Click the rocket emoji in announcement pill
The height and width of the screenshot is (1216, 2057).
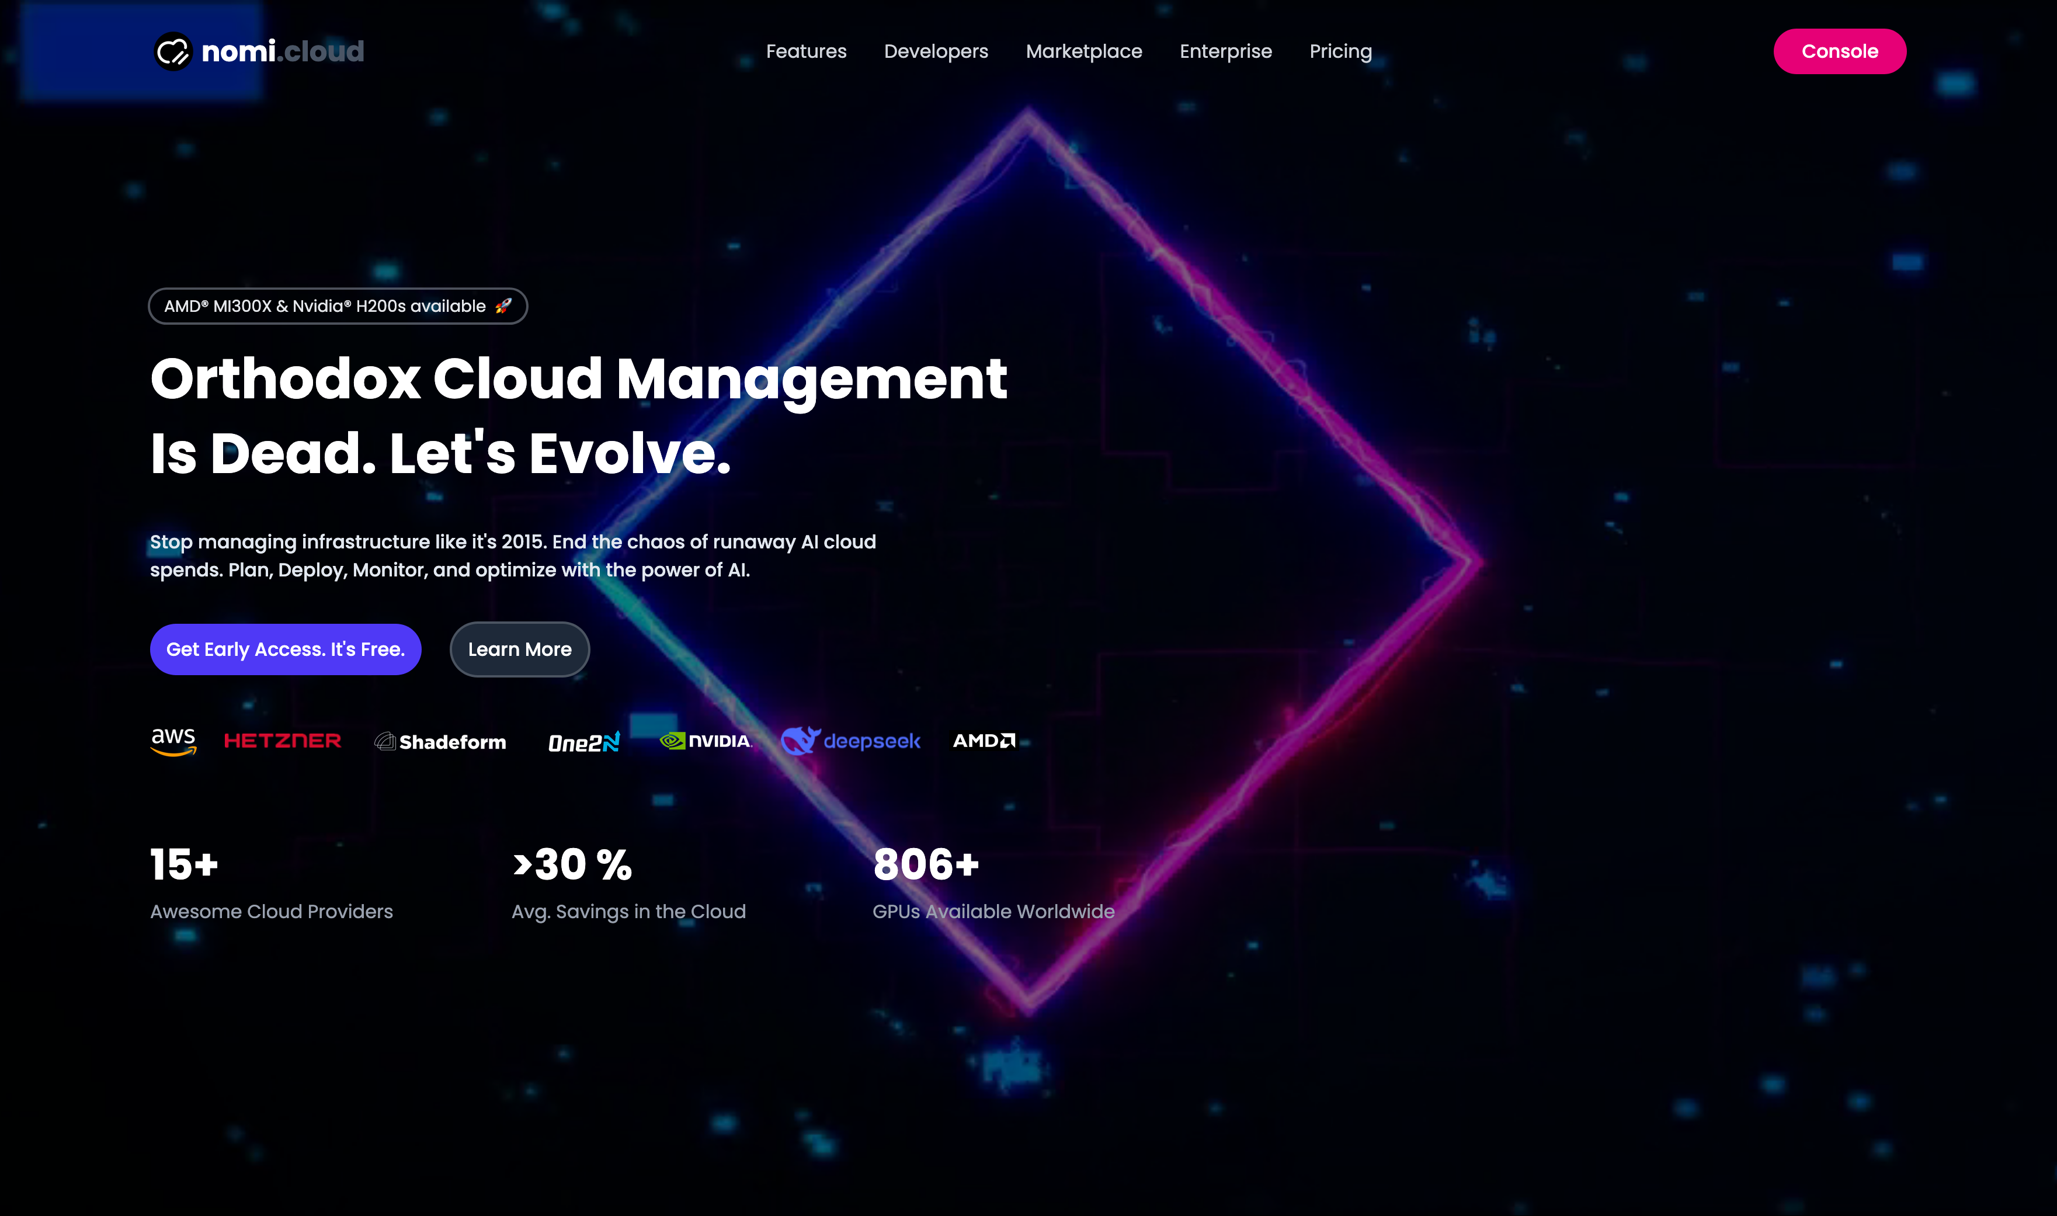(x=503, y=305)
